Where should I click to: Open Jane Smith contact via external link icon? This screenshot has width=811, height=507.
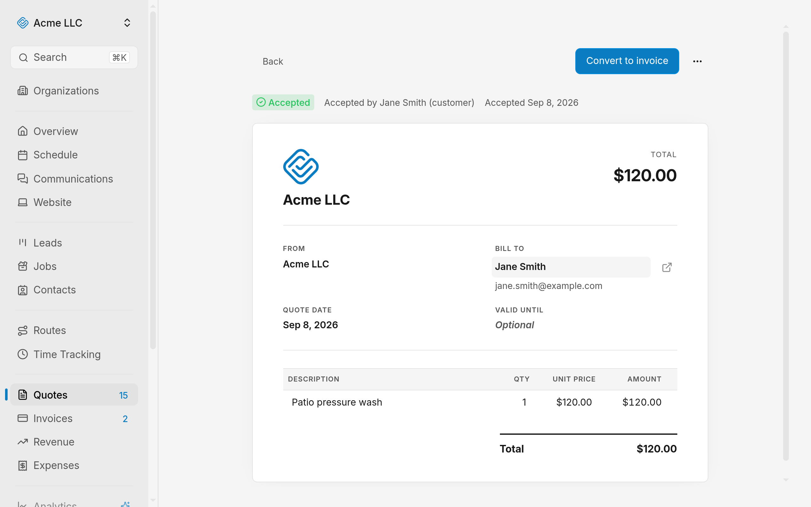click(667, 267)
